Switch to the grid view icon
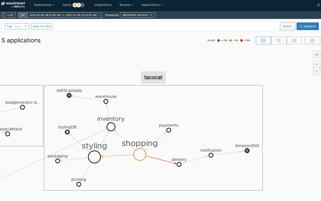Screen dimensions: 321x201 [294, 40]
